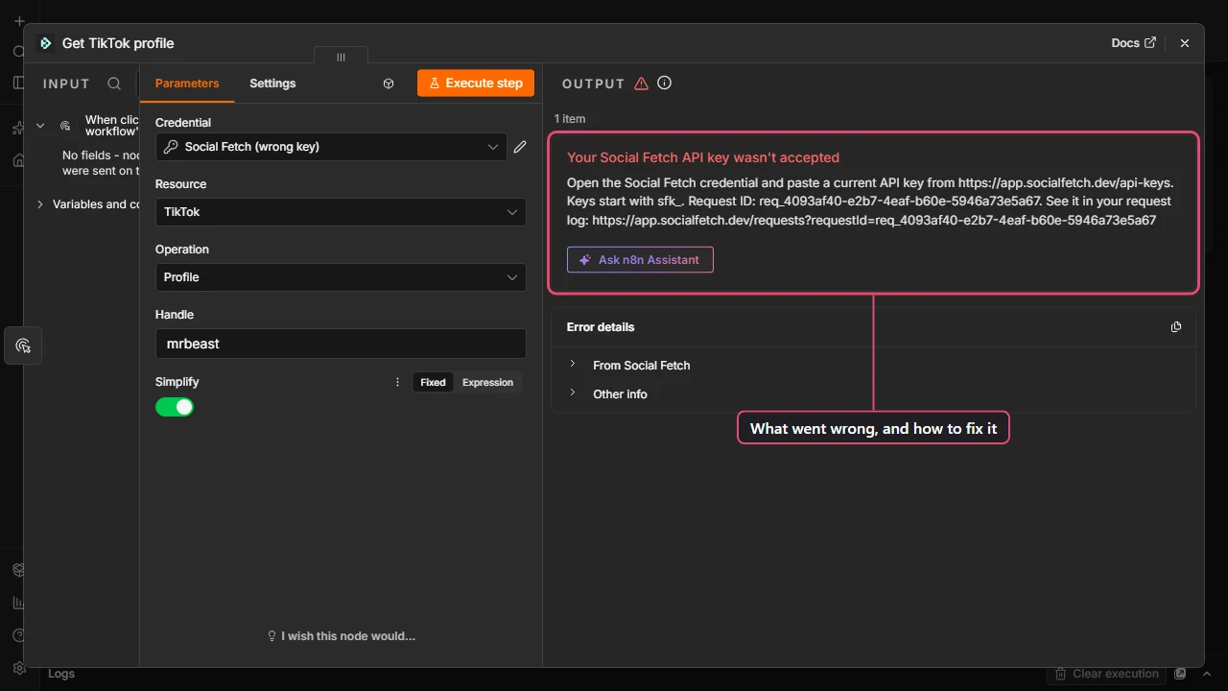
Task: Click the Handle field containing mrbeast
Action: point(341,344)
